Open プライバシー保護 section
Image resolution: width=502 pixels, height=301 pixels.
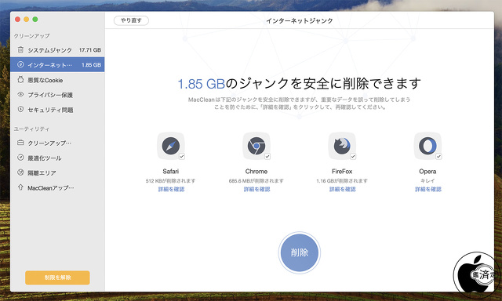[57, 95]
